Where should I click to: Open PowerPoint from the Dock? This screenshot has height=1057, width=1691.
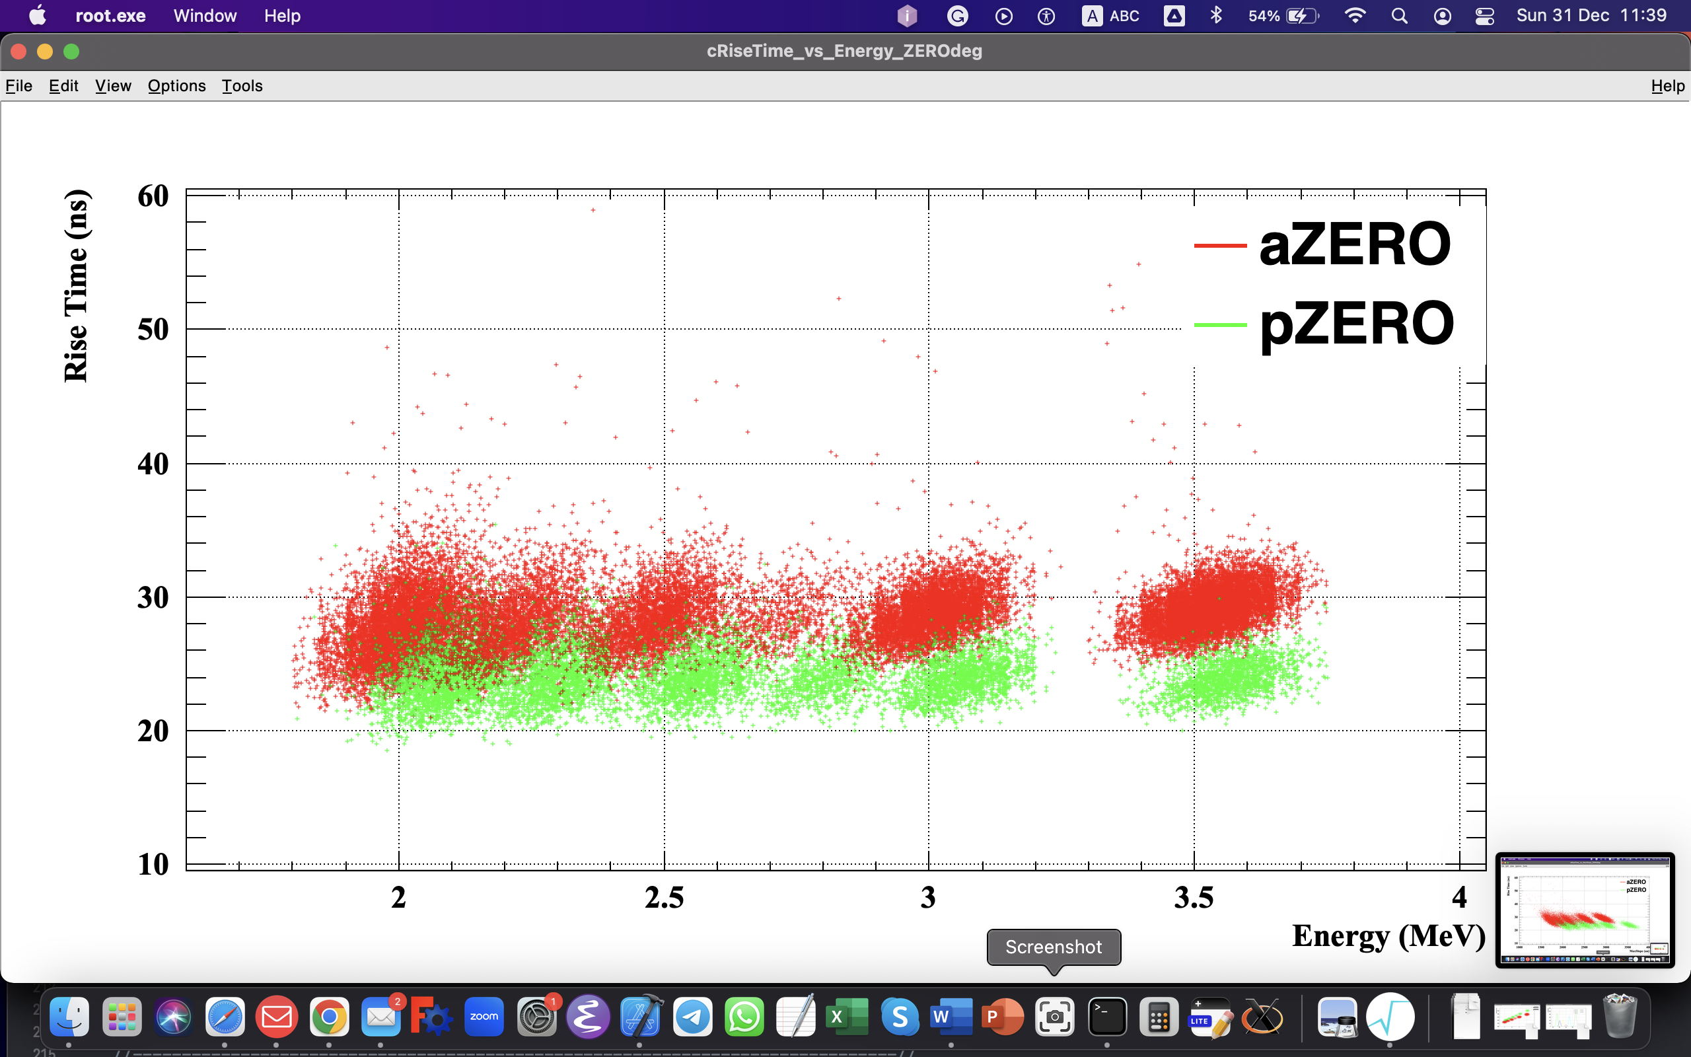pos(1002,1017)
